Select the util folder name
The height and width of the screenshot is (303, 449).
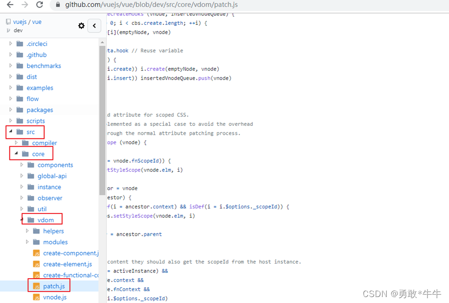[x=42, y=209]
